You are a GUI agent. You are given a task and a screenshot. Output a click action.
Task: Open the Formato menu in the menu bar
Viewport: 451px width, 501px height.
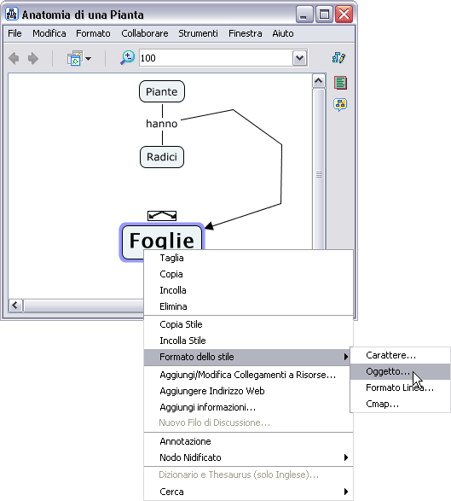point(93,33)
